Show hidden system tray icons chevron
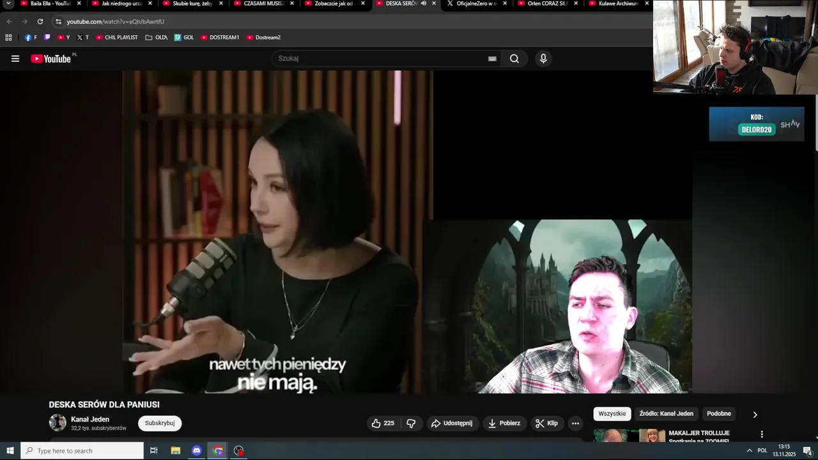 tap(749, 451)
